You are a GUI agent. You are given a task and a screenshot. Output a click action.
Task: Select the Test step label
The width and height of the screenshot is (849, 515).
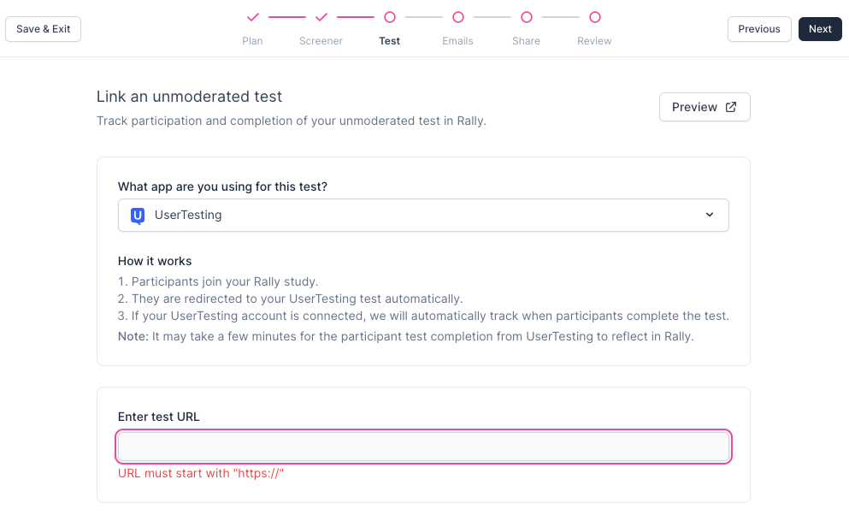pos(390,41)
